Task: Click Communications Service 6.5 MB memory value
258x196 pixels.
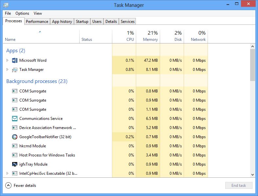Action: [x=152, y=119]
